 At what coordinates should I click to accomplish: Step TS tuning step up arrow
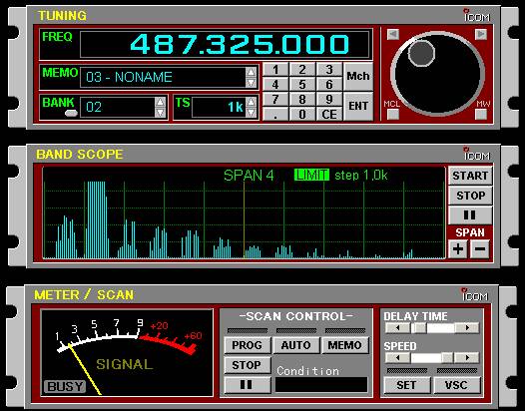[251, 102]
